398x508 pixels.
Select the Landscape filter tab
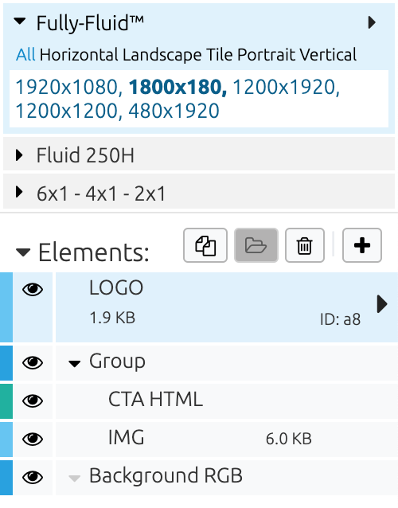162,55
